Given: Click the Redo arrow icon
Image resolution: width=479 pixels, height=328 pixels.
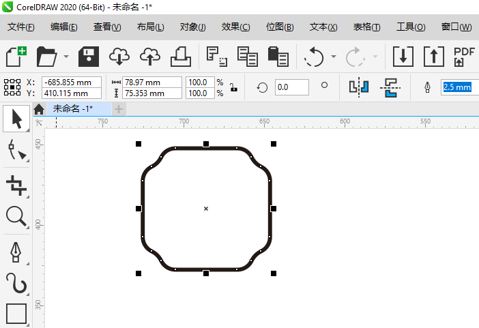Looking at the screenshot, I should [x=355, y=57].
